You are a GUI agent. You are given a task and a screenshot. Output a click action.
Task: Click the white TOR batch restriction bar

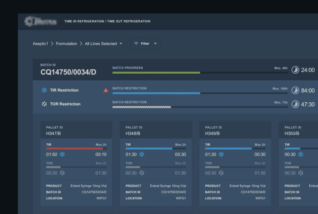click(142, 107)
